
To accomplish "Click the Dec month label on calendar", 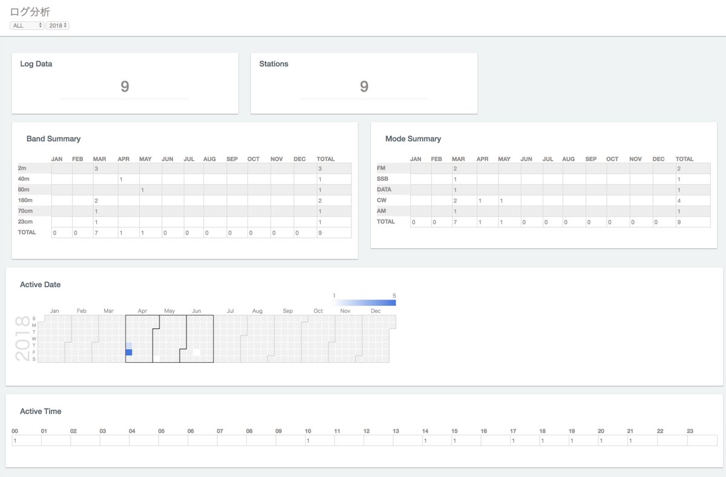I will [x=376, y=311].
